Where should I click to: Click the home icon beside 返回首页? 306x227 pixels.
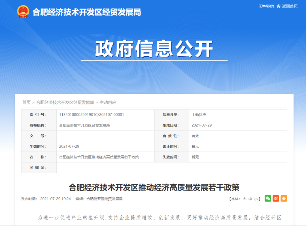[x=279, y=6]
